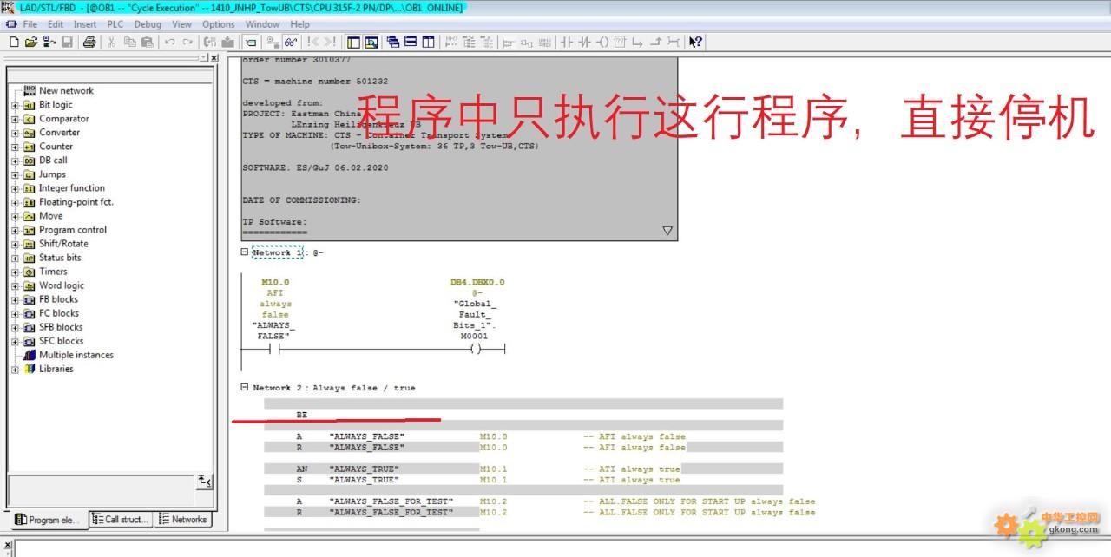Viewport: 1111px width, 557px height.
Task: Click the Open branch toolbar icon
Action: 638,42
